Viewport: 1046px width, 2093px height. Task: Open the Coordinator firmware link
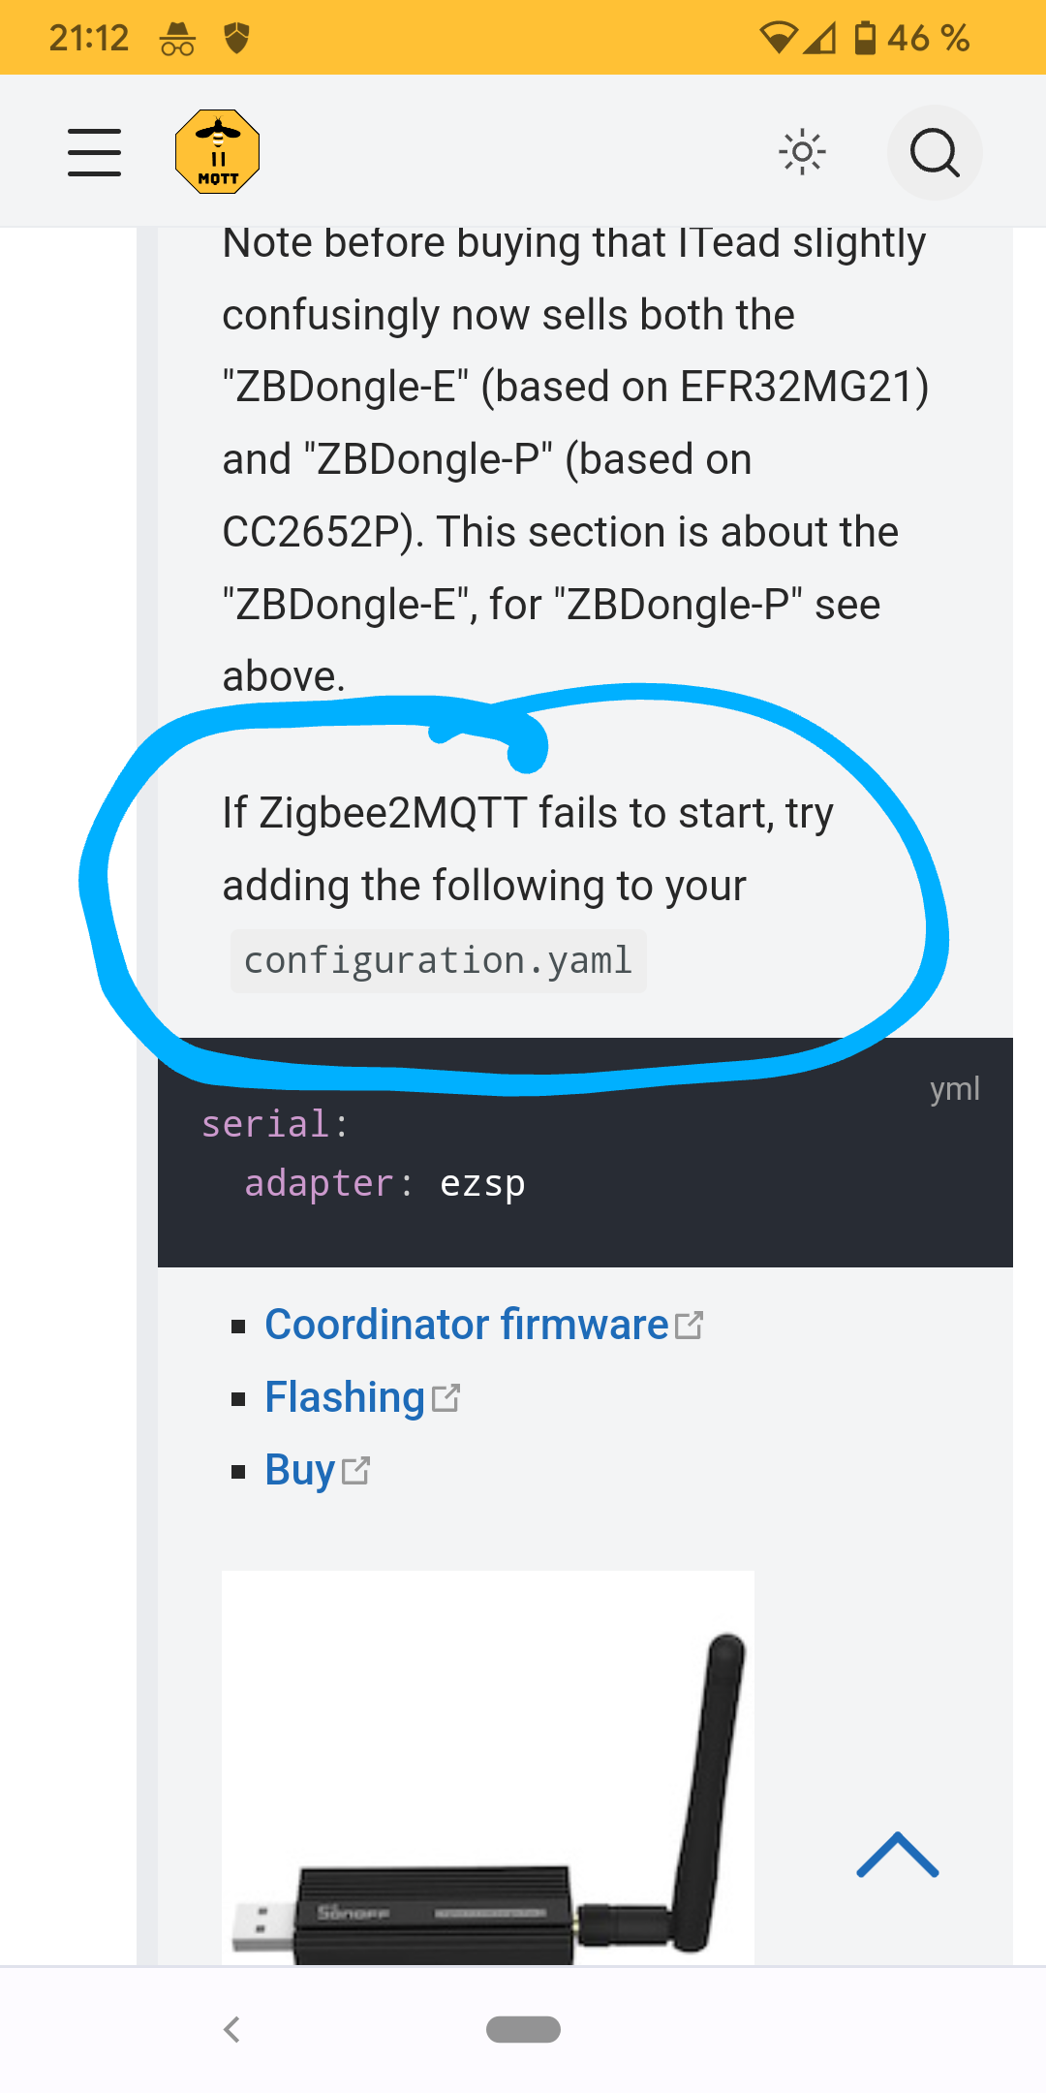point(466,1325)
